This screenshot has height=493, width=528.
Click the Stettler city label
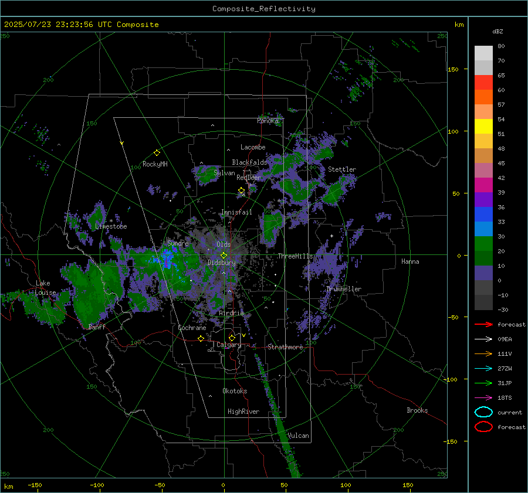342,169
